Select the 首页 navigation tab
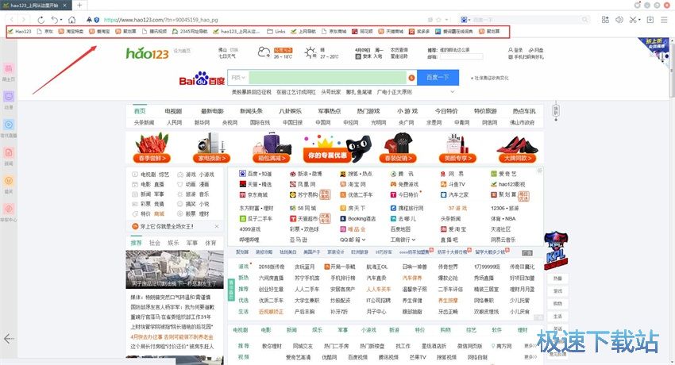This screenshot has height=365, width=675. point(140,111)
